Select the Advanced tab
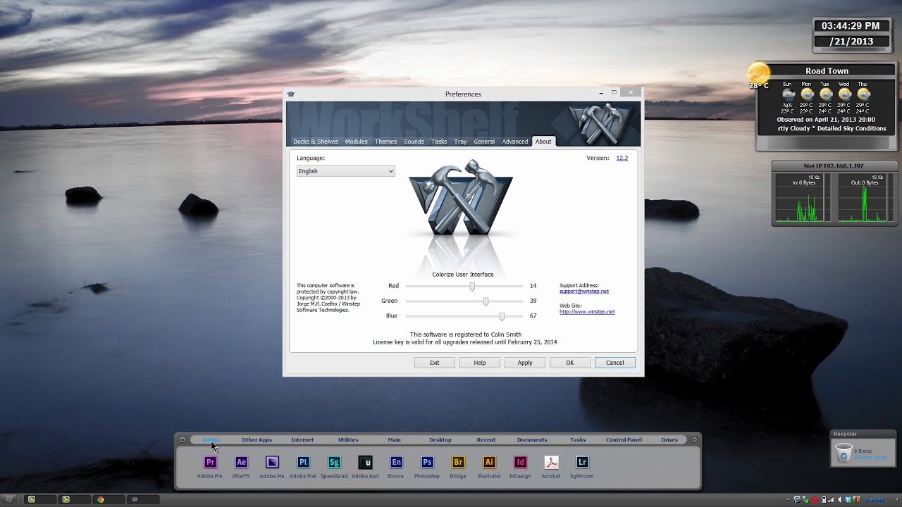The image size is (902, 507). click(x=515, y=142)
